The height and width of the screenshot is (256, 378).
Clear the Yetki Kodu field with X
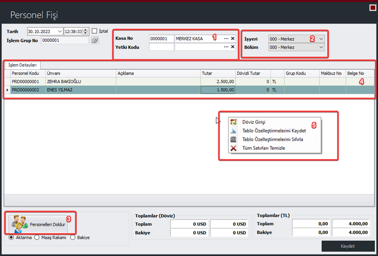[x=233, y=47]
